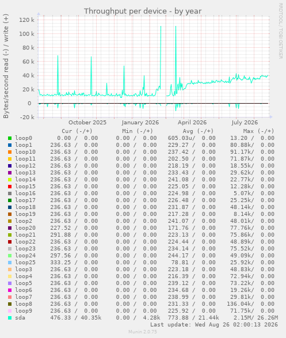The image size is (286, 338).
Task: Click the '-20 k' y-axis label
Action: click(27, 117)
